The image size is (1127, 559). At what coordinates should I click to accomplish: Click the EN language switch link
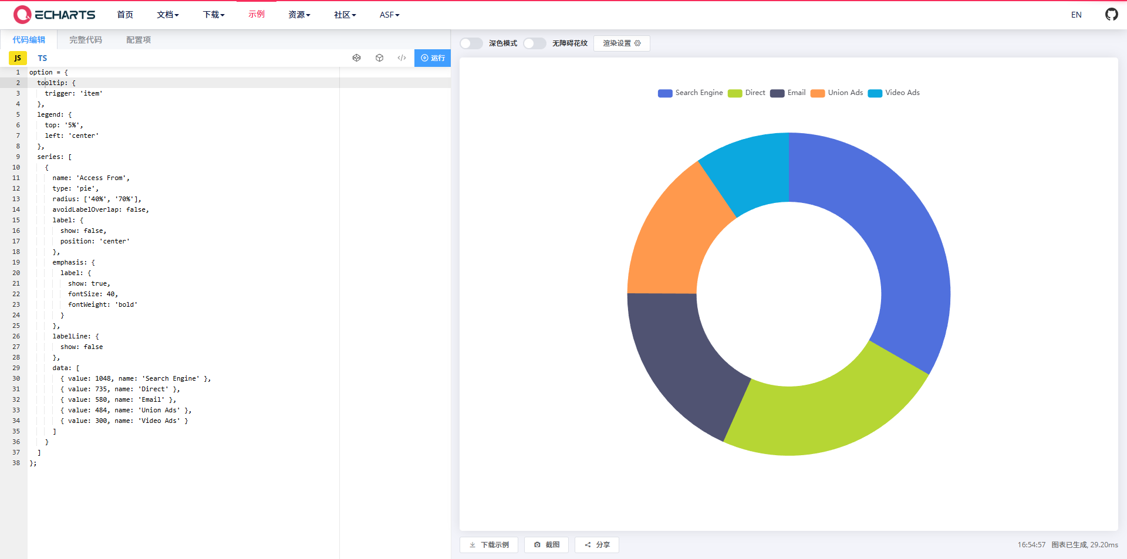tap(1076, 14)
